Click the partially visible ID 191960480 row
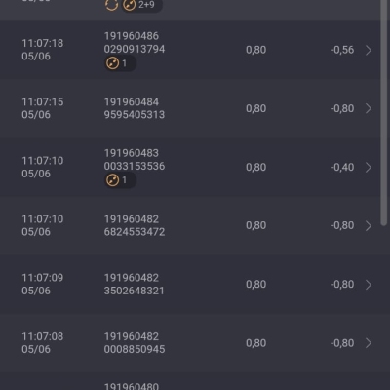 pyautogui.click(x=190, y=381)
